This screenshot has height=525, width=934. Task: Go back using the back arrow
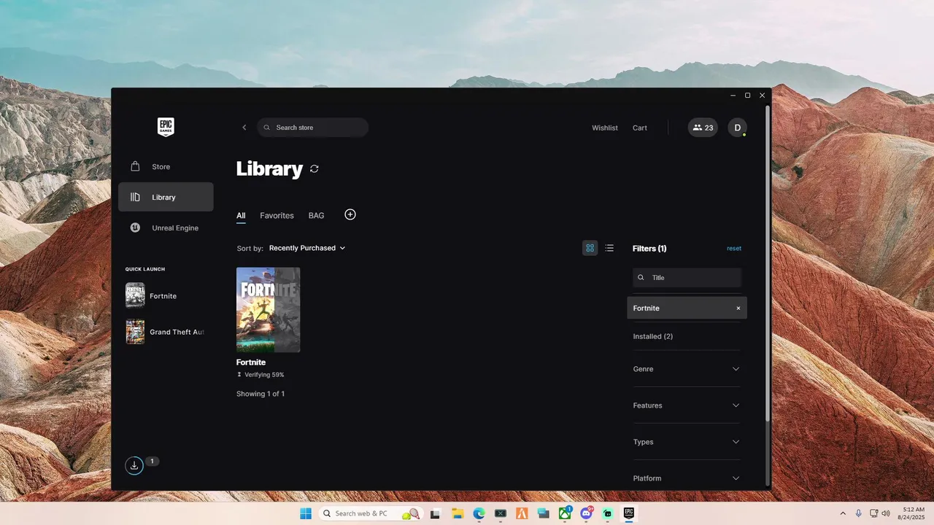pos(244,128)
